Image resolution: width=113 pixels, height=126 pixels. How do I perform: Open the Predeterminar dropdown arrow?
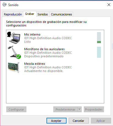pyautogui.click(x=80, y=109)
